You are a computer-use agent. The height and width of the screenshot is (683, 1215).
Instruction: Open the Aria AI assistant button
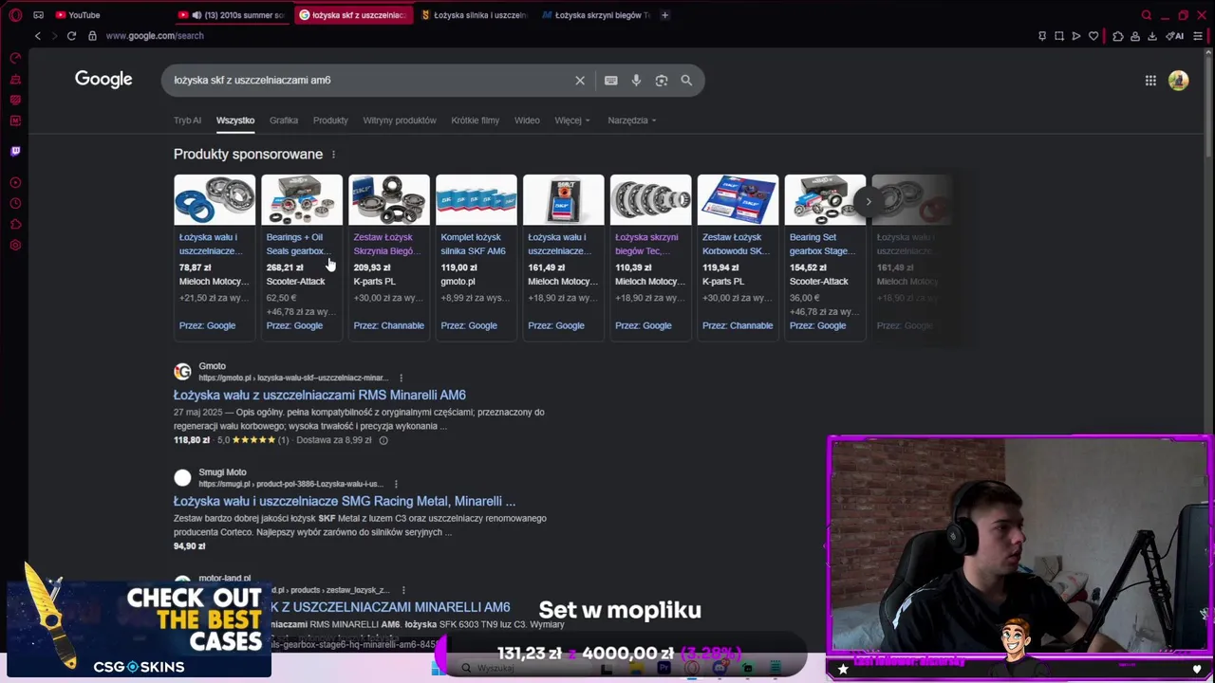coord(1177,36)
